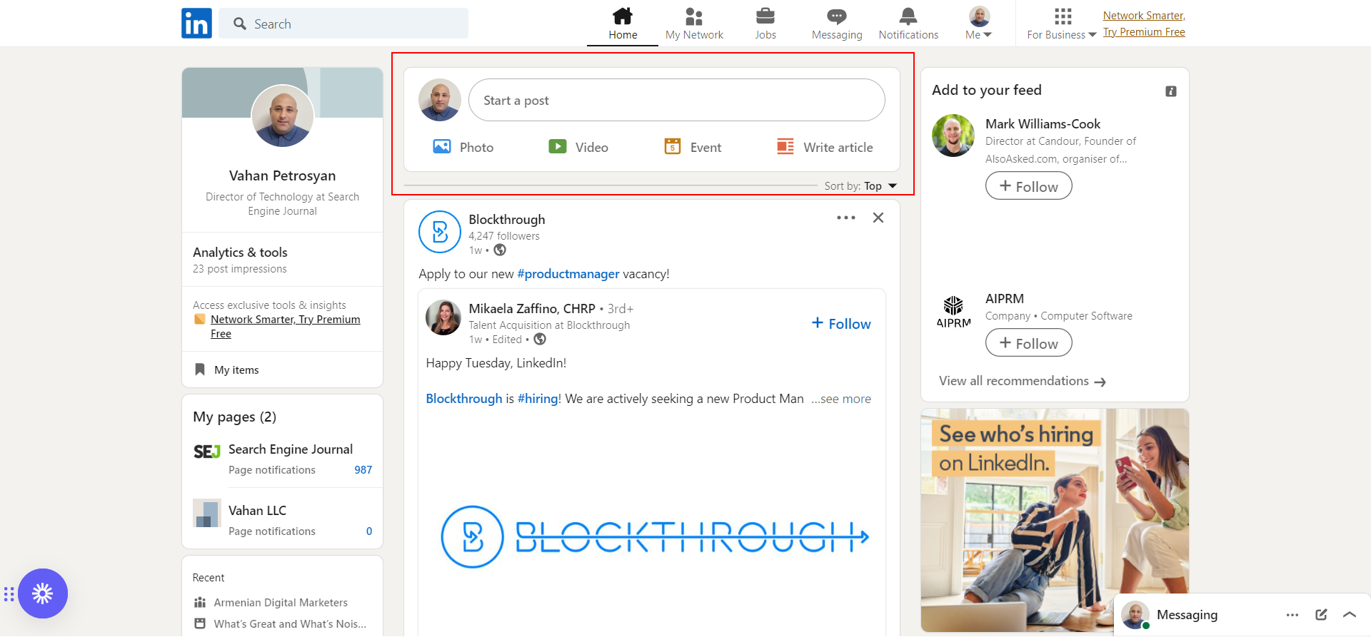
Task: Open Armenian Digital Marketers group
Action: 281,603
